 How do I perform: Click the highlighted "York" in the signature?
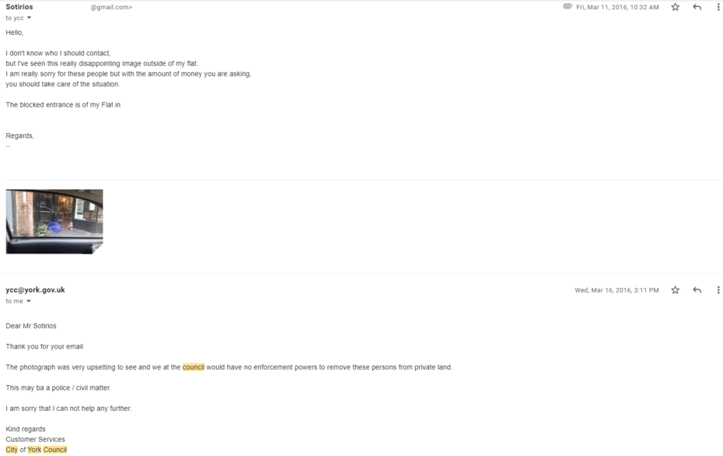(34, 450)
